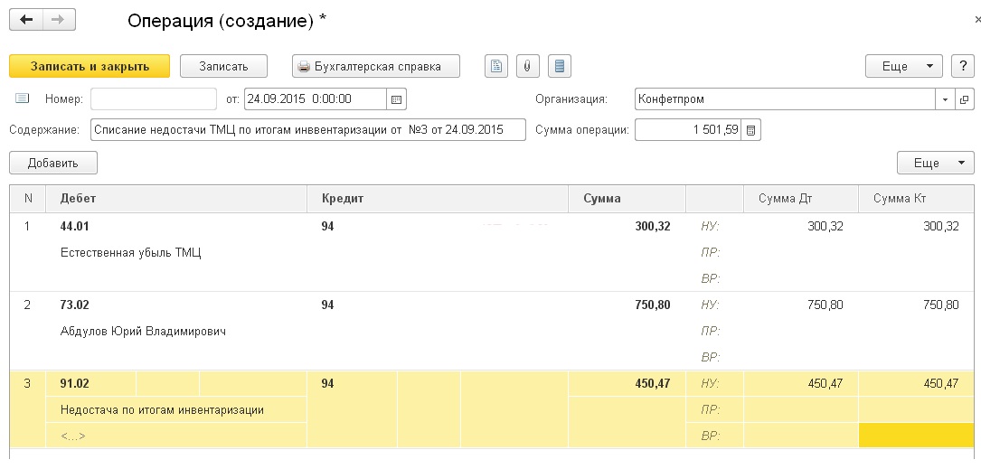Click into the Номер input field
This screenshot has height=469, width=981.
click(154, 98)
